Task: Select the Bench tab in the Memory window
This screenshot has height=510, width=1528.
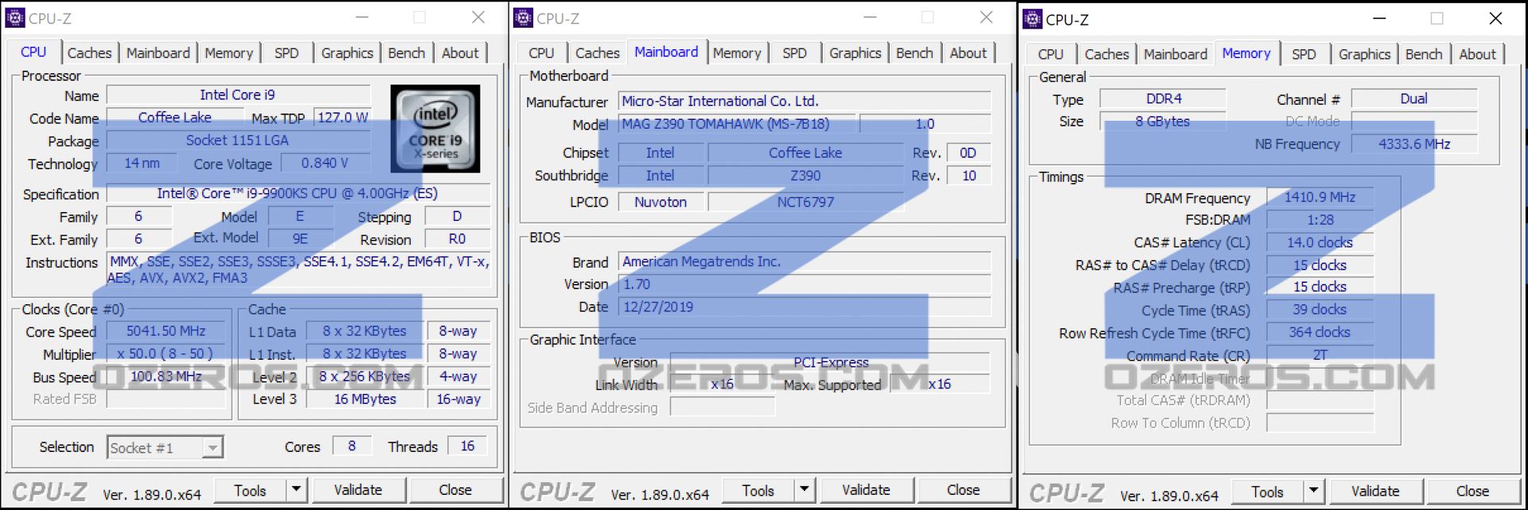Action: (1424, 54)
